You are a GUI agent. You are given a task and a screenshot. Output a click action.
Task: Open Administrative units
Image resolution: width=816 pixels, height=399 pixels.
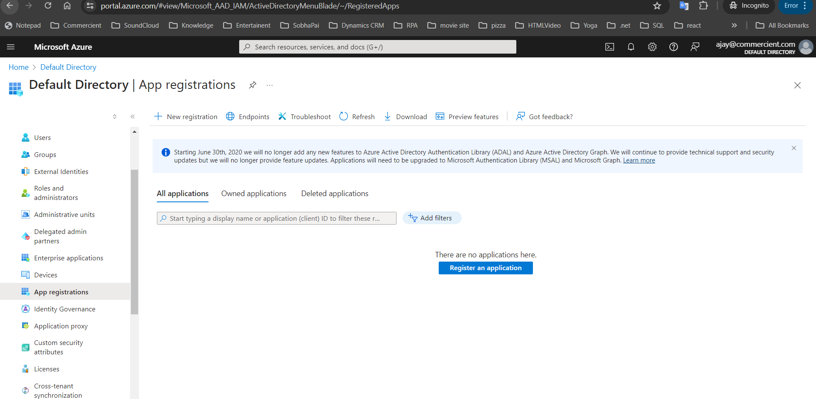pyautogui.click(x=65, y=215)
